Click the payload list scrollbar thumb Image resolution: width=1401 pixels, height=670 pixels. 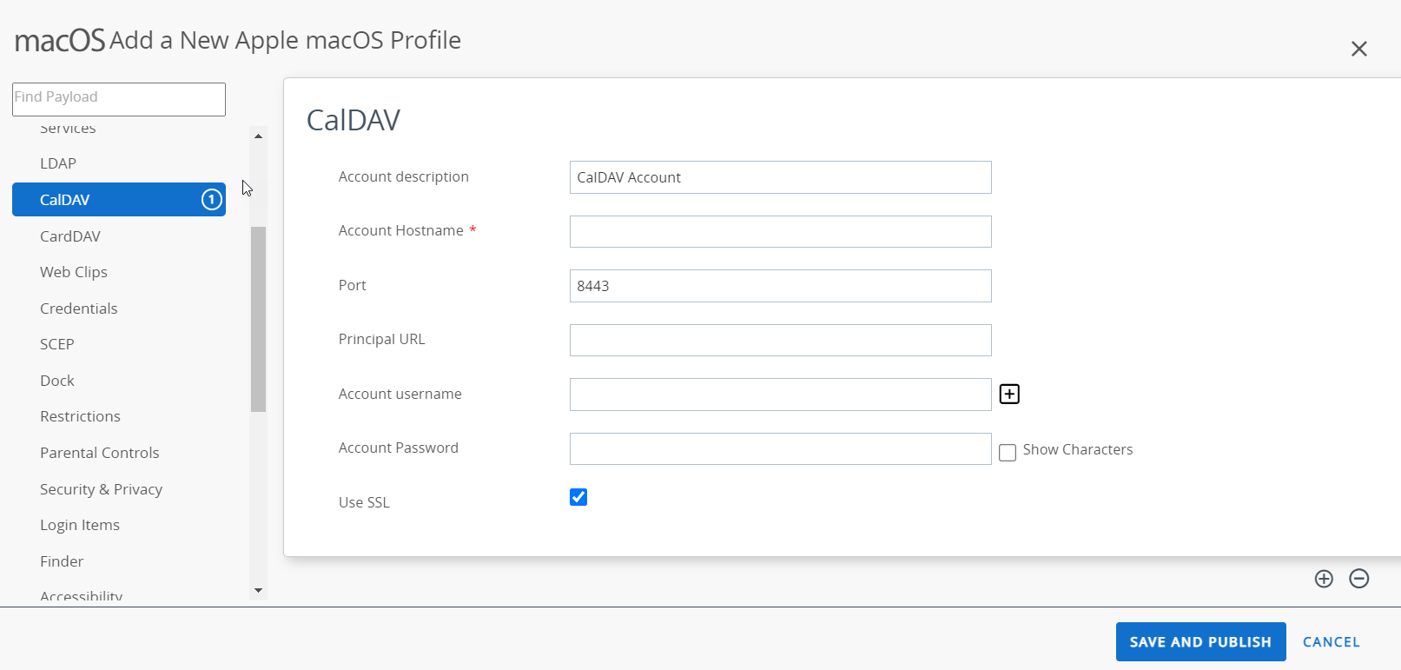point(258,319)
